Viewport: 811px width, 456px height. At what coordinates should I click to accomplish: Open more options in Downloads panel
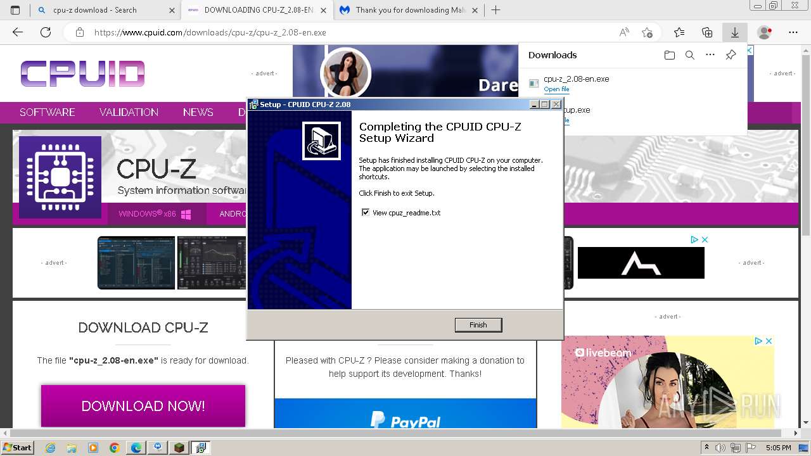tap(710, 55)
